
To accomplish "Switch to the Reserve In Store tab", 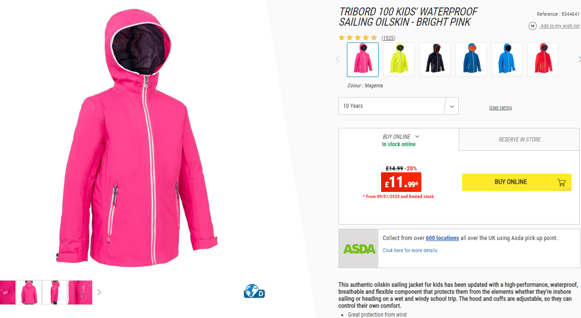I will click(519, 140).
